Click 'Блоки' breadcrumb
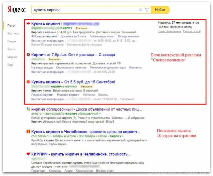 pos(103,136)
